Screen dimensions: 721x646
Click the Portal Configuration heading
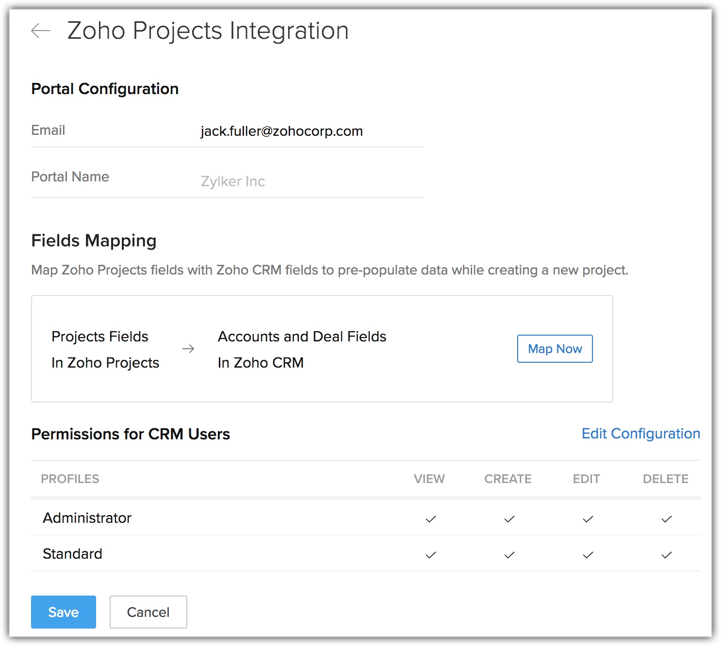click(105, 89)
